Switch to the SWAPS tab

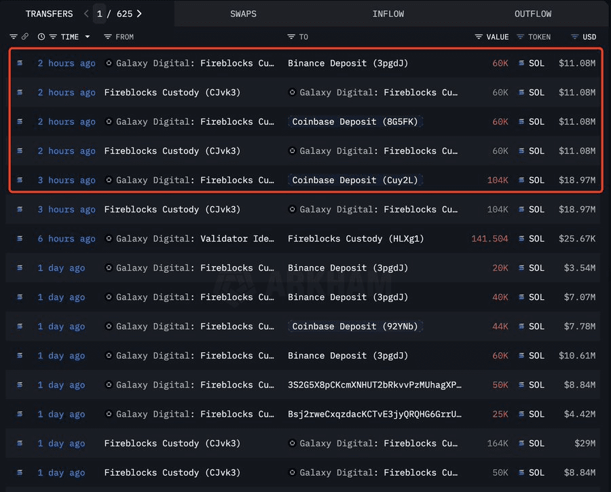pyautogui.click(x=244, y=14)
